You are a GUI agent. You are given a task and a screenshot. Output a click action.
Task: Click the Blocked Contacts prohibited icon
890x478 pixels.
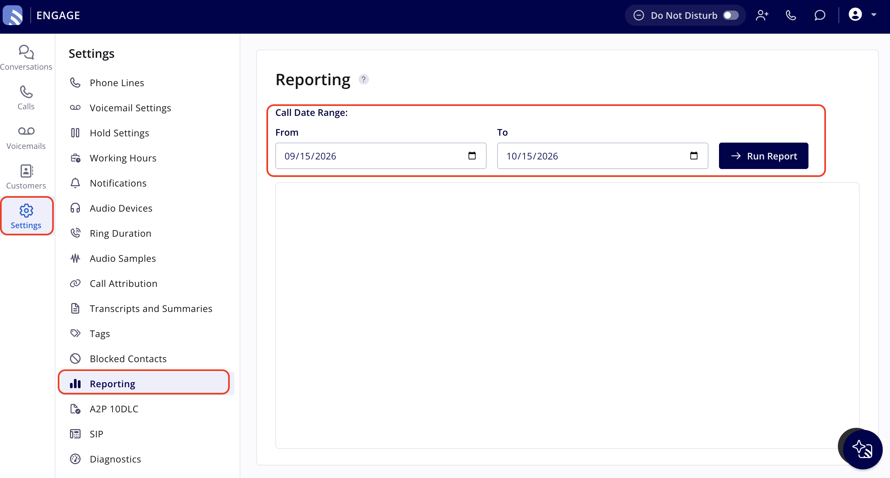click(75, 359)
